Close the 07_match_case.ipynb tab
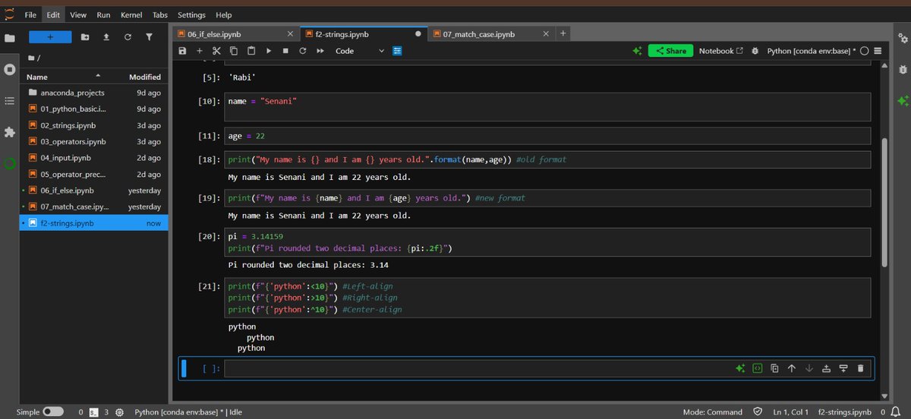911x419 pixels. click(x=547, y=34)
